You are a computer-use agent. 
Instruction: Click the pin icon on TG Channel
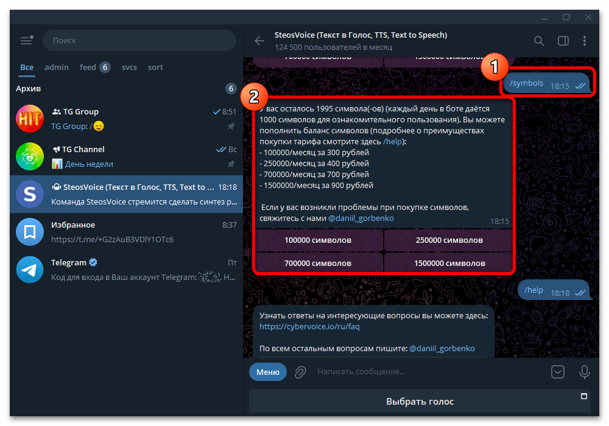231,164
